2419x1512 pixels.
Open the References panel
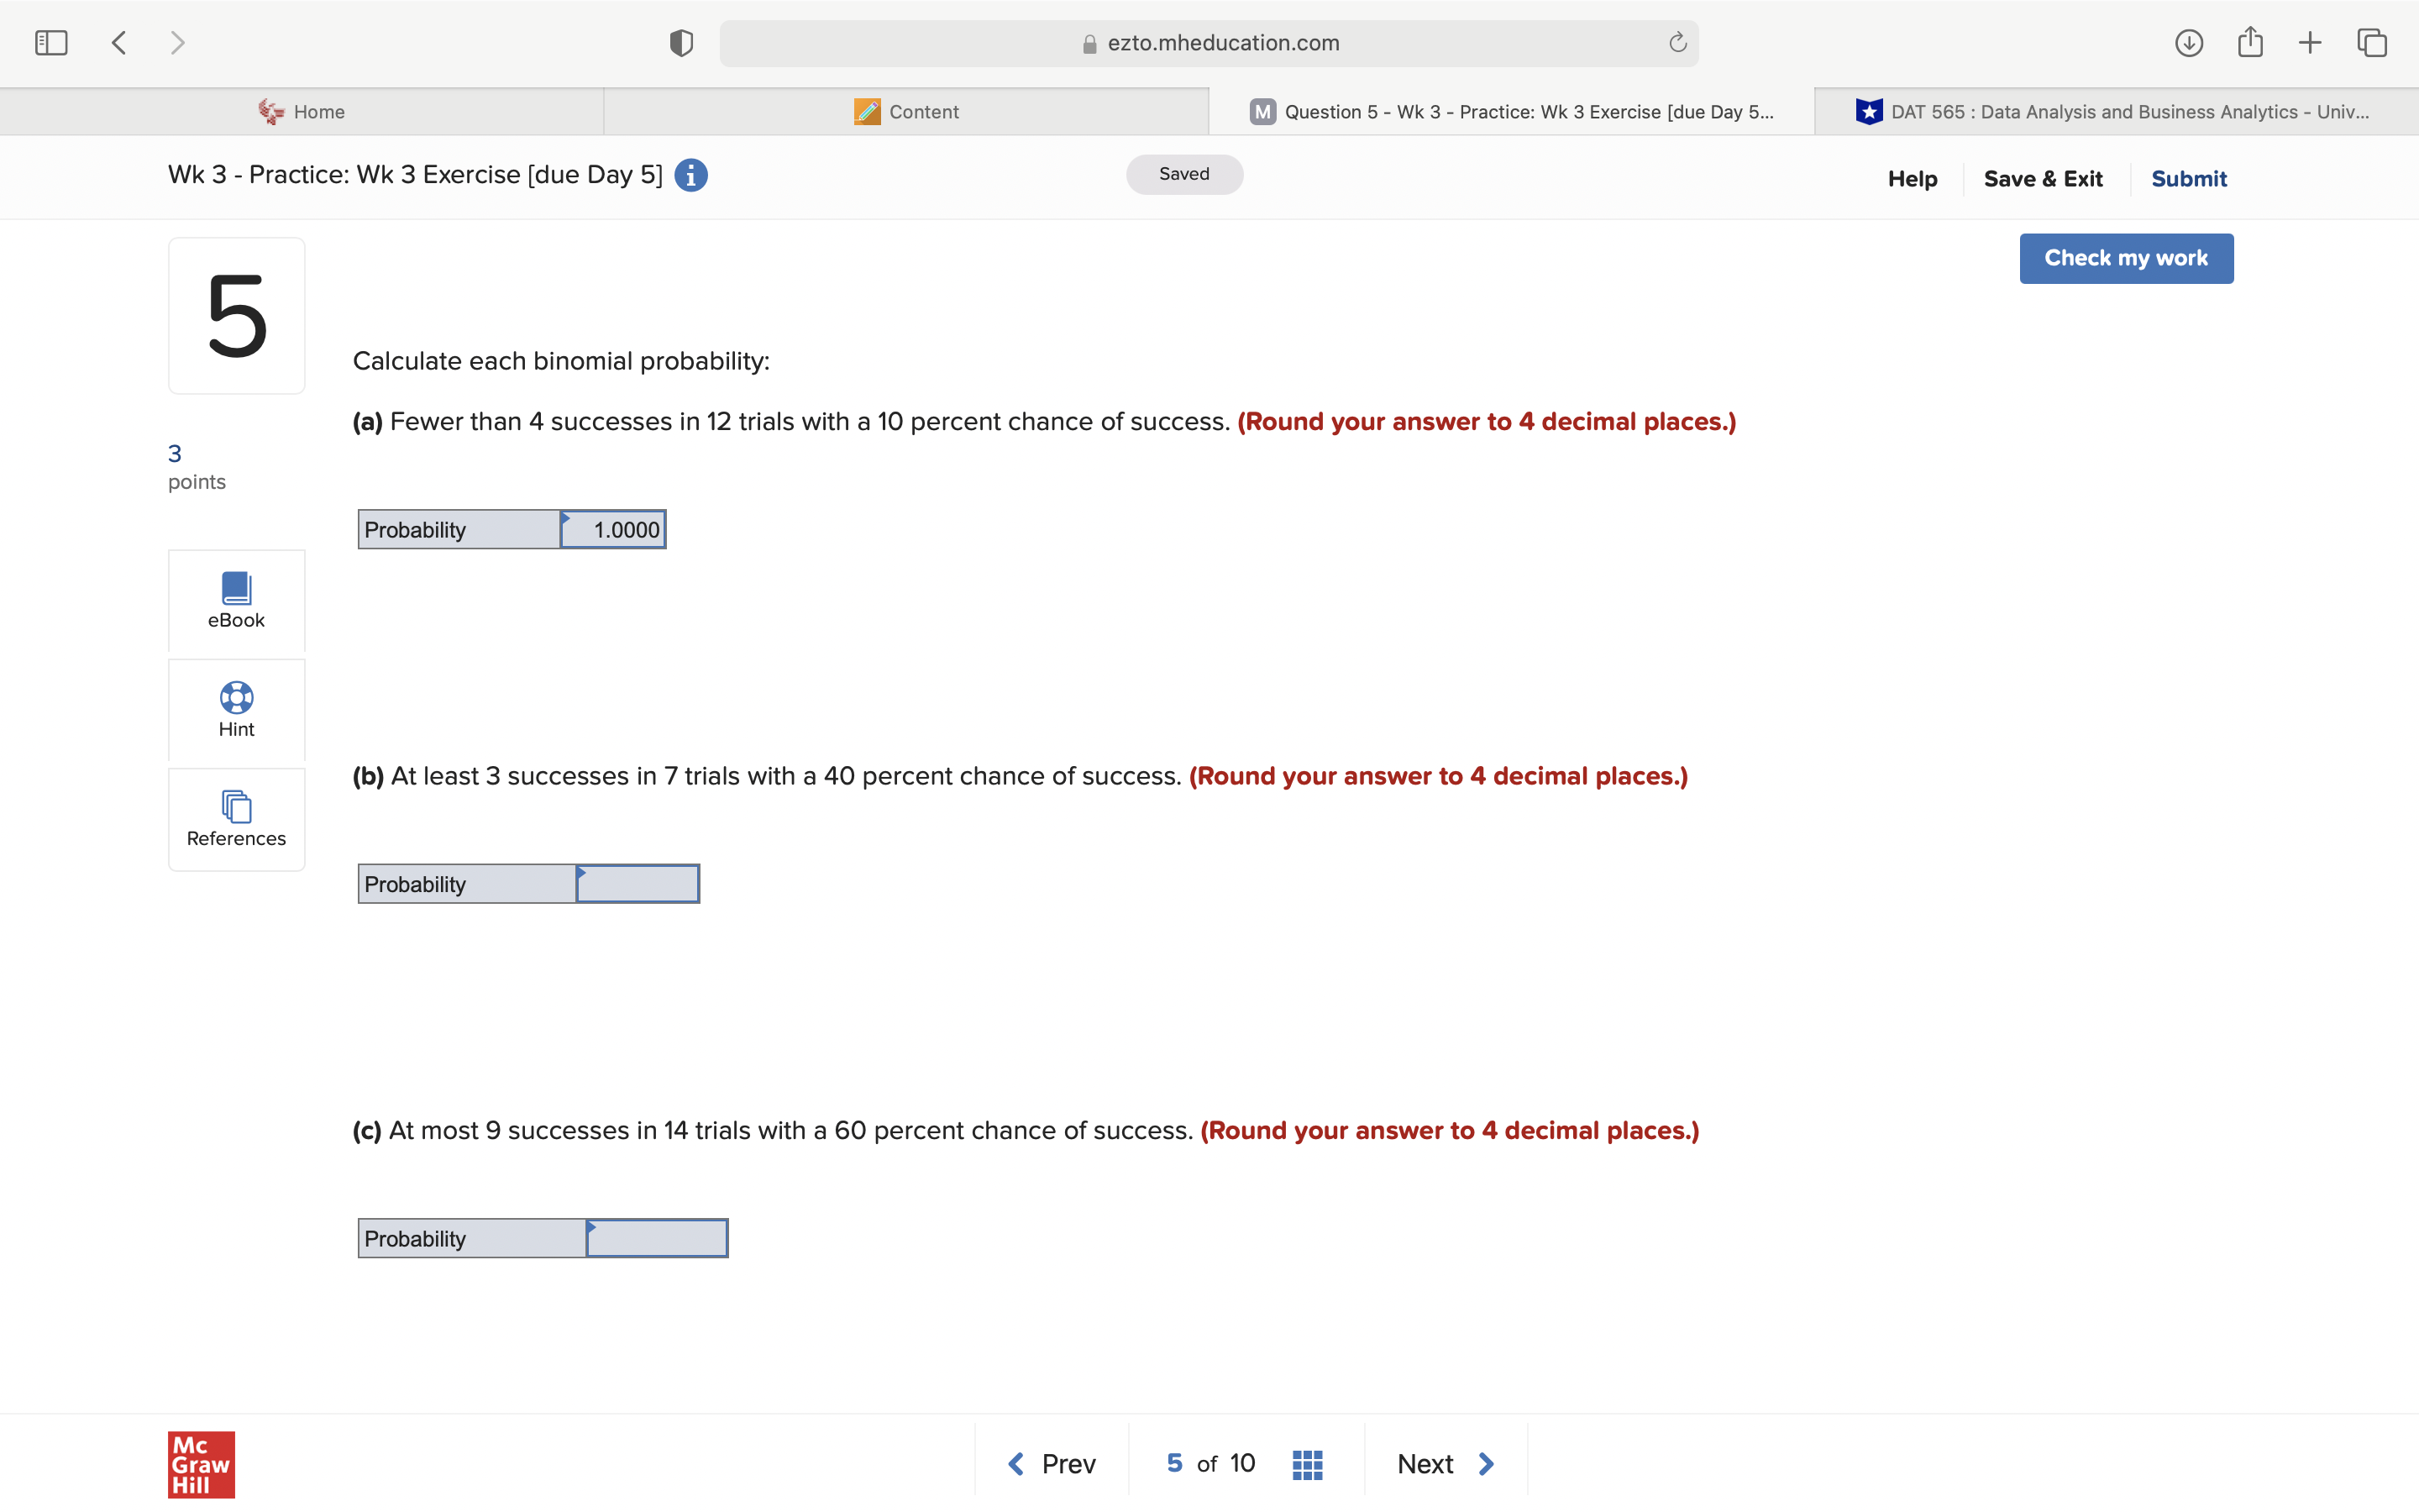tap(236, 818)
